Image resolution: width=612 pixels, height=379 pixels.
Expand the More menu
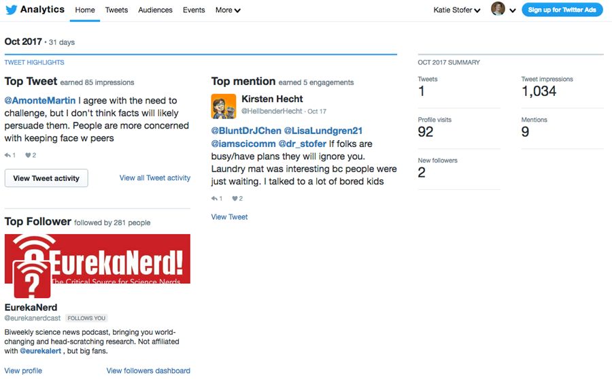(228, 10)
